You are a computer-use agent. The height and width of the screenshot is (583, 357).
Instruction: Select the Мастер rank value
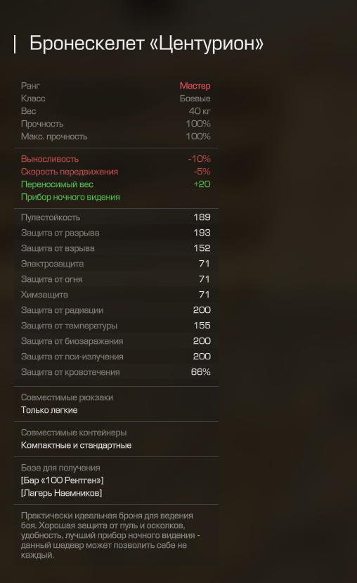(195, 86)
